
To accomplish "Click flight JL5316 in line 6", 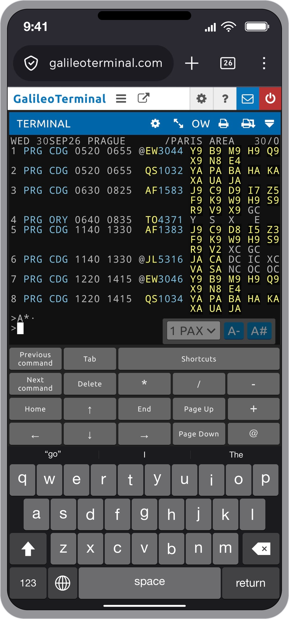I will click(164, 260).
